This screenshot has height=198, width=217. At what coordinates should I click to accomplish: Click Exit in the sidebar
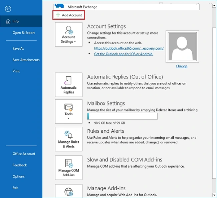pos(15,188)
